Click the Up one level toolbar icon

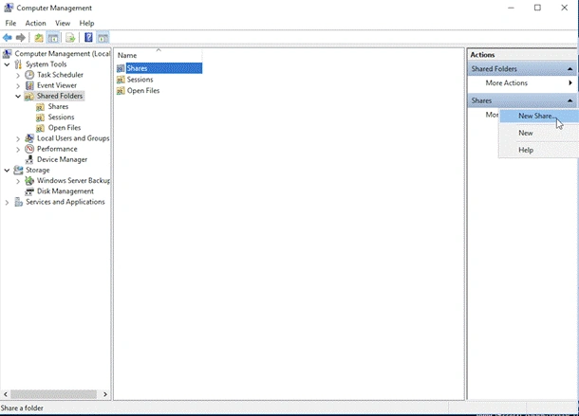(39, 38)
